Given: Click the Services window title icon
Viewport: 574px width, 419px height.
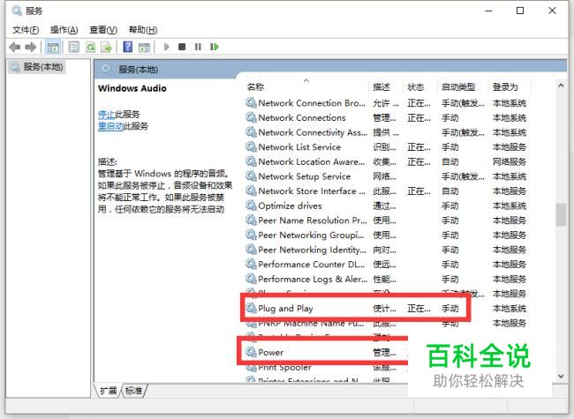Looking at the screenshot, I should coord(17,11).
